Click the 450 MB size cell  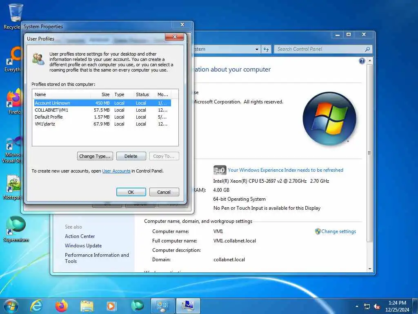click(102, 103)
